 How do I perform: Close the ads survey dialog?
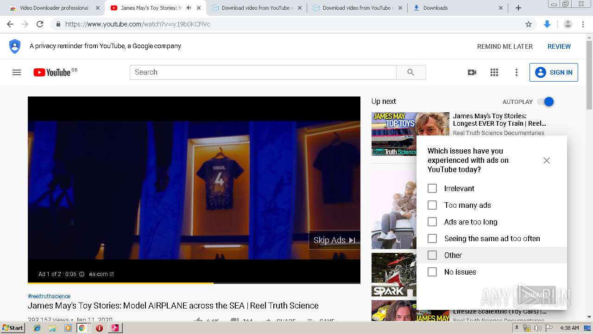(547, 161)
